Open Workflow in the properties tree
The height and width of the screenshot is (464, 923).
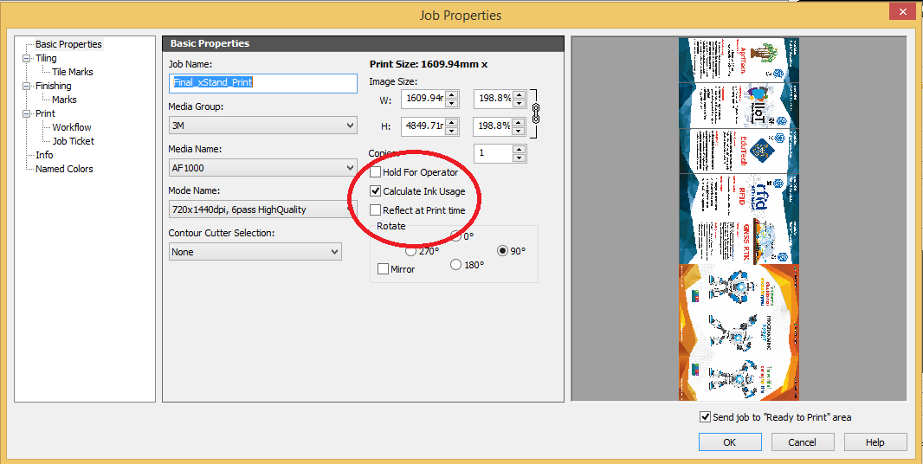click(71, 127)
